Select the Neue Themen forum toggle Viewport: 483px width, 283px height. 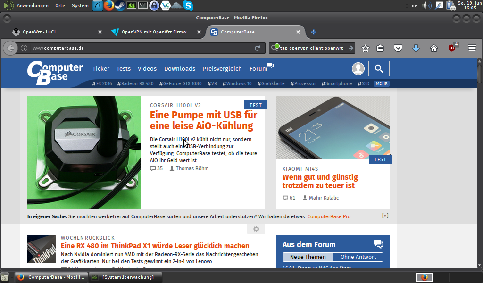click(308, 257)
